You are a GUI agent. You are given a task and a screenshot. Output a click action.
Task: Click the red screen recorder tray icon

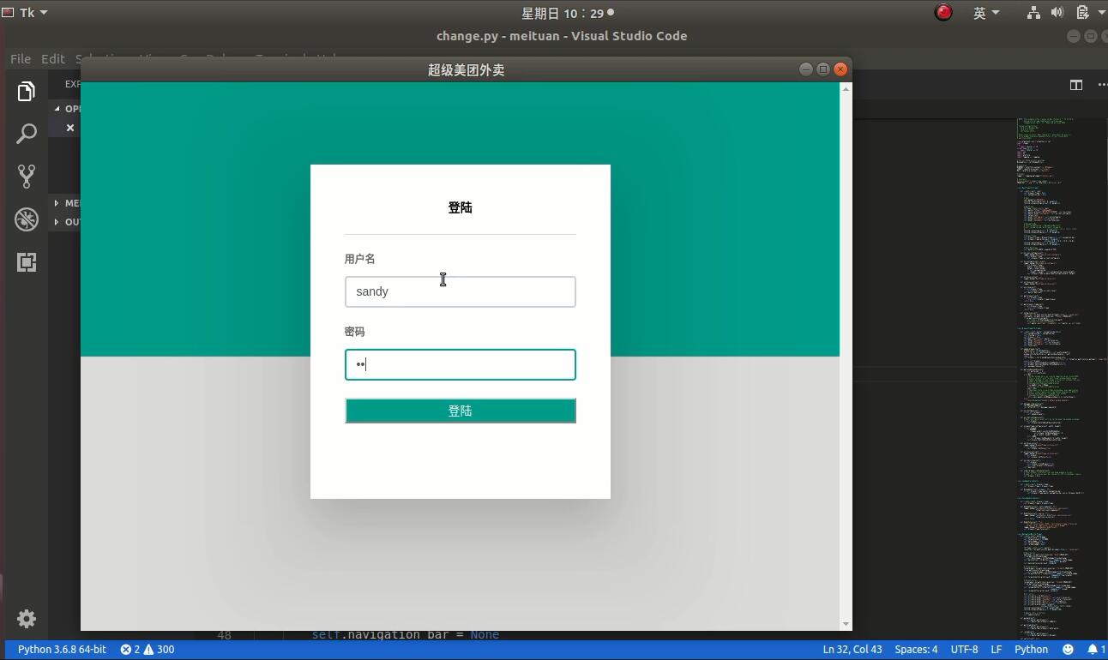click(x=943, y=13)
